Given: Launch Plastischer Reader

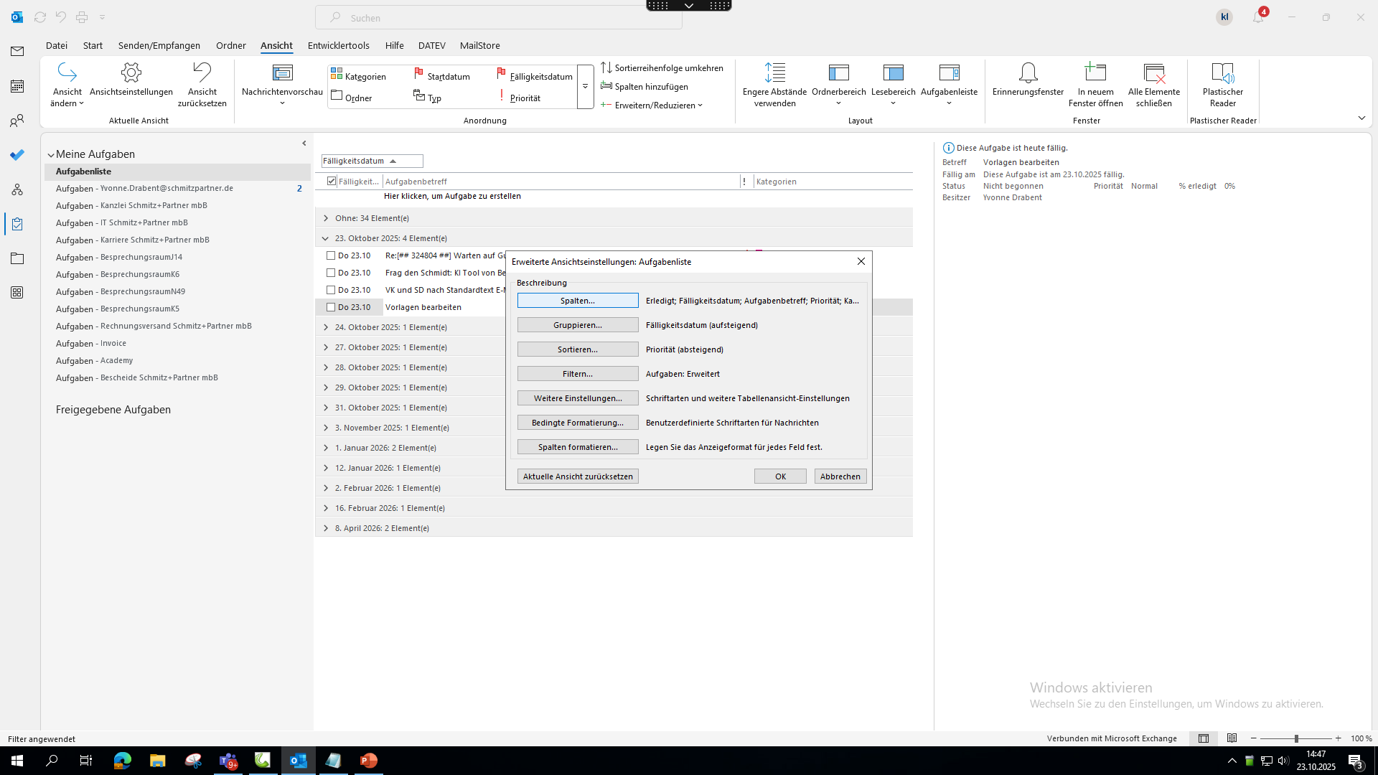Looking at the screenshot, I should 1222,85.
